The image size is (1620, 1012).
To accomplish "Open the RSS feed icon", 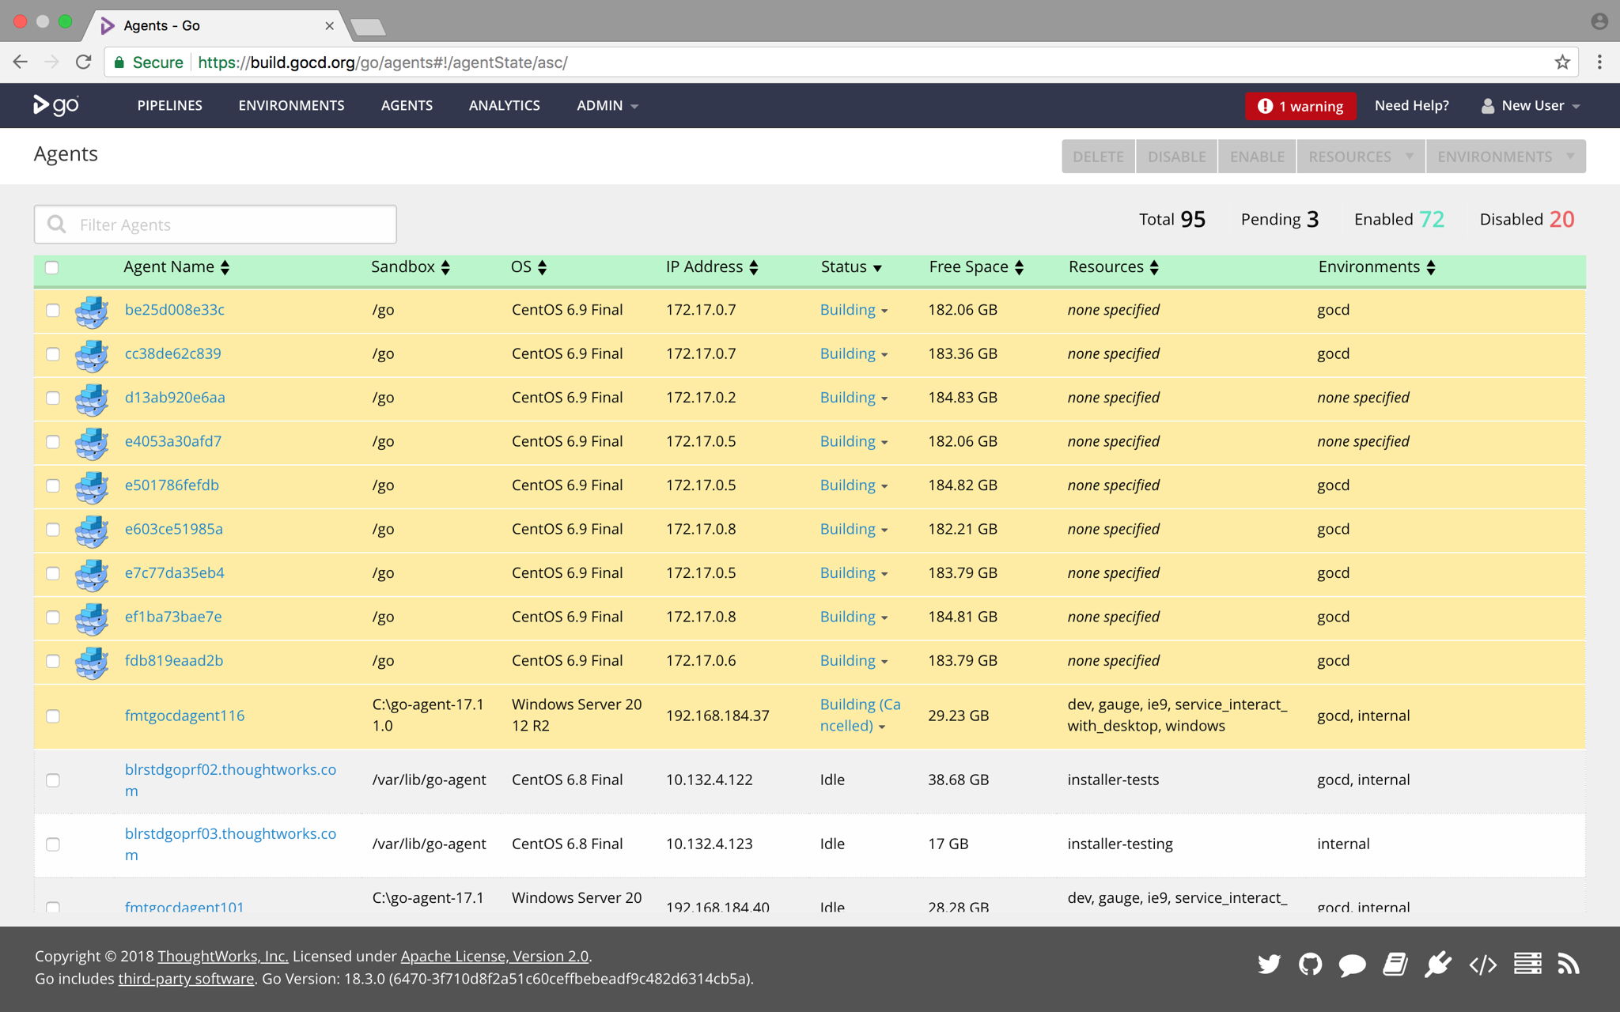I will (1569, 965).
